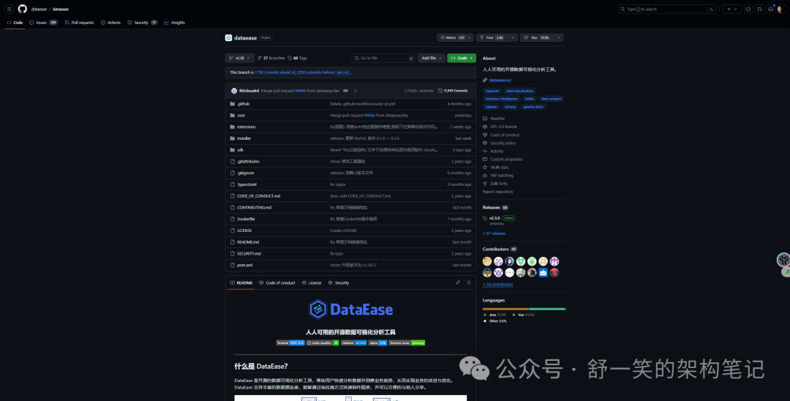The image size is (790, 401).
Task: Open the extensions folder
Action: [247, 127]
